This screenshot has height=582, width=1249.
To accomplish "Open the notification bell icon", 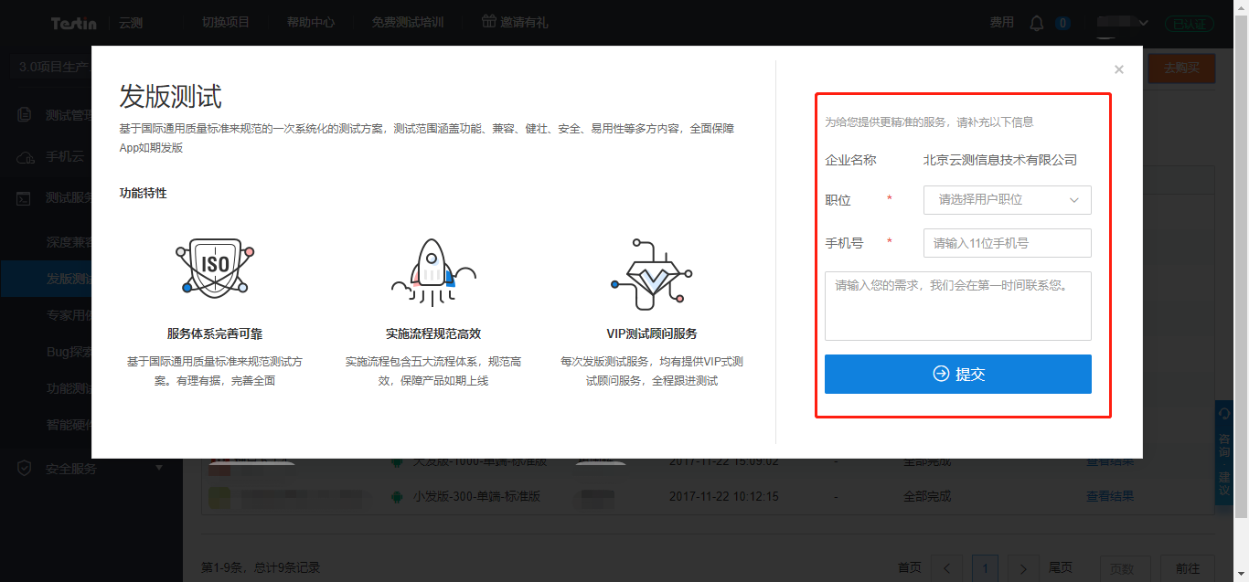I will point(1036,23).
